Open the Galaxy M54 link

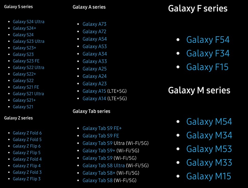[x=209, y=122]
